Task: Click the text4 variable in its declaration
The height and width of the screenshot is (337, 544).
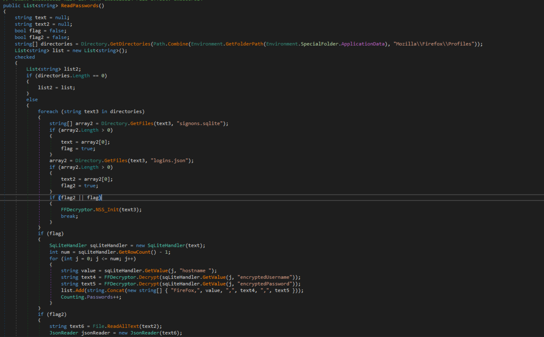Action: coord(89,277)
